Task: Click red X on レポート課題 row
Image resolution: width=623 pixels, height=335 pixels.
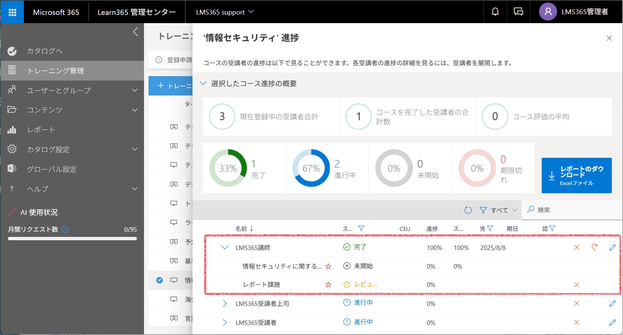Action: (x=576, y=285)
